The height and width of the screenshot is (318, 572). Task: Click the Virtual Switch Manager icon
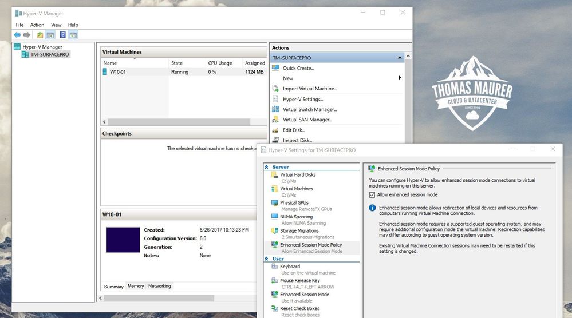pyautogui.click(x=275, y=109)
